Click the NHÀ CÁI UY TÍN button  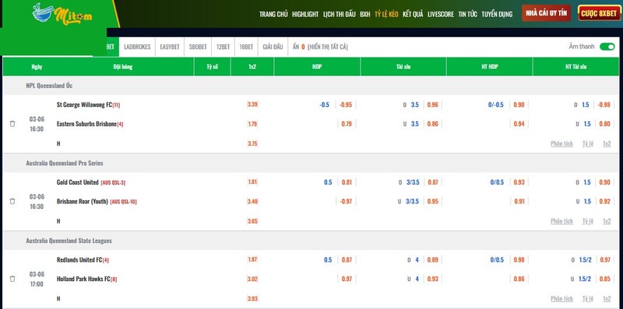pyautogui.click(x=547, y=13)
